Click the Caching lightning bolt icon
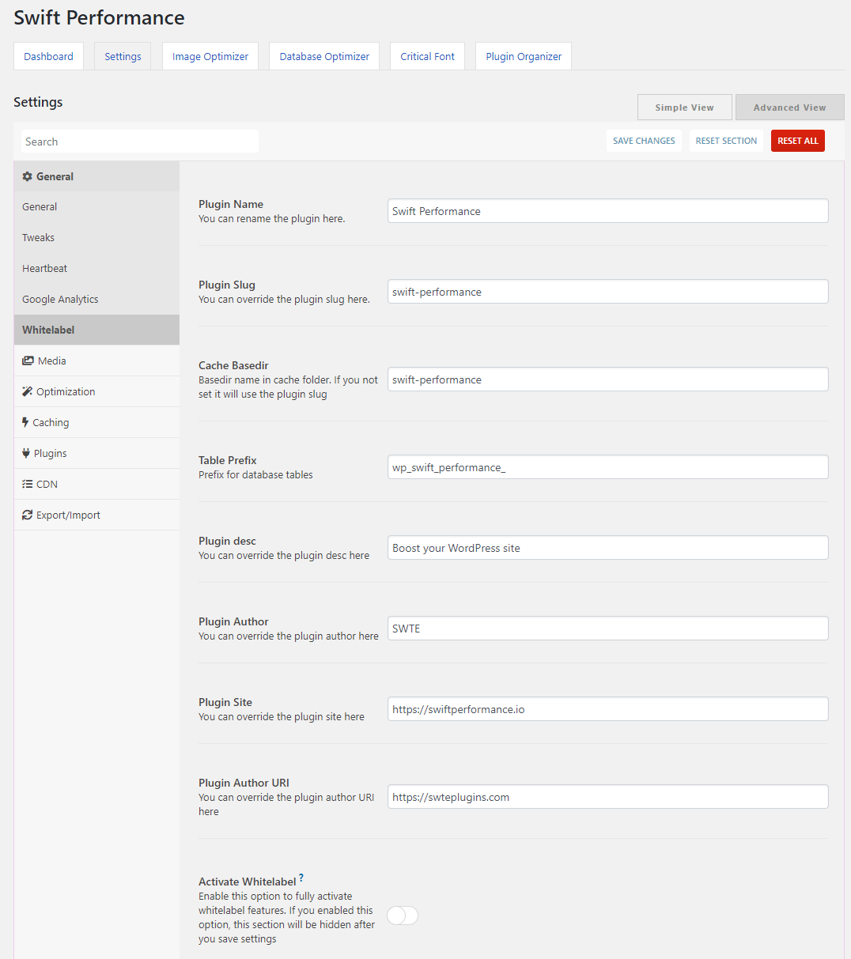Viewport: 851px width, 959px height. (25, 422)
